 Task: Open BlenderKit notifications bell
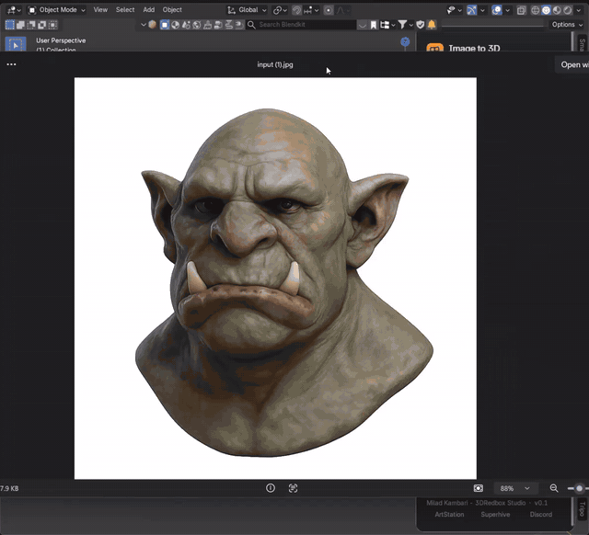pos(432,25)
